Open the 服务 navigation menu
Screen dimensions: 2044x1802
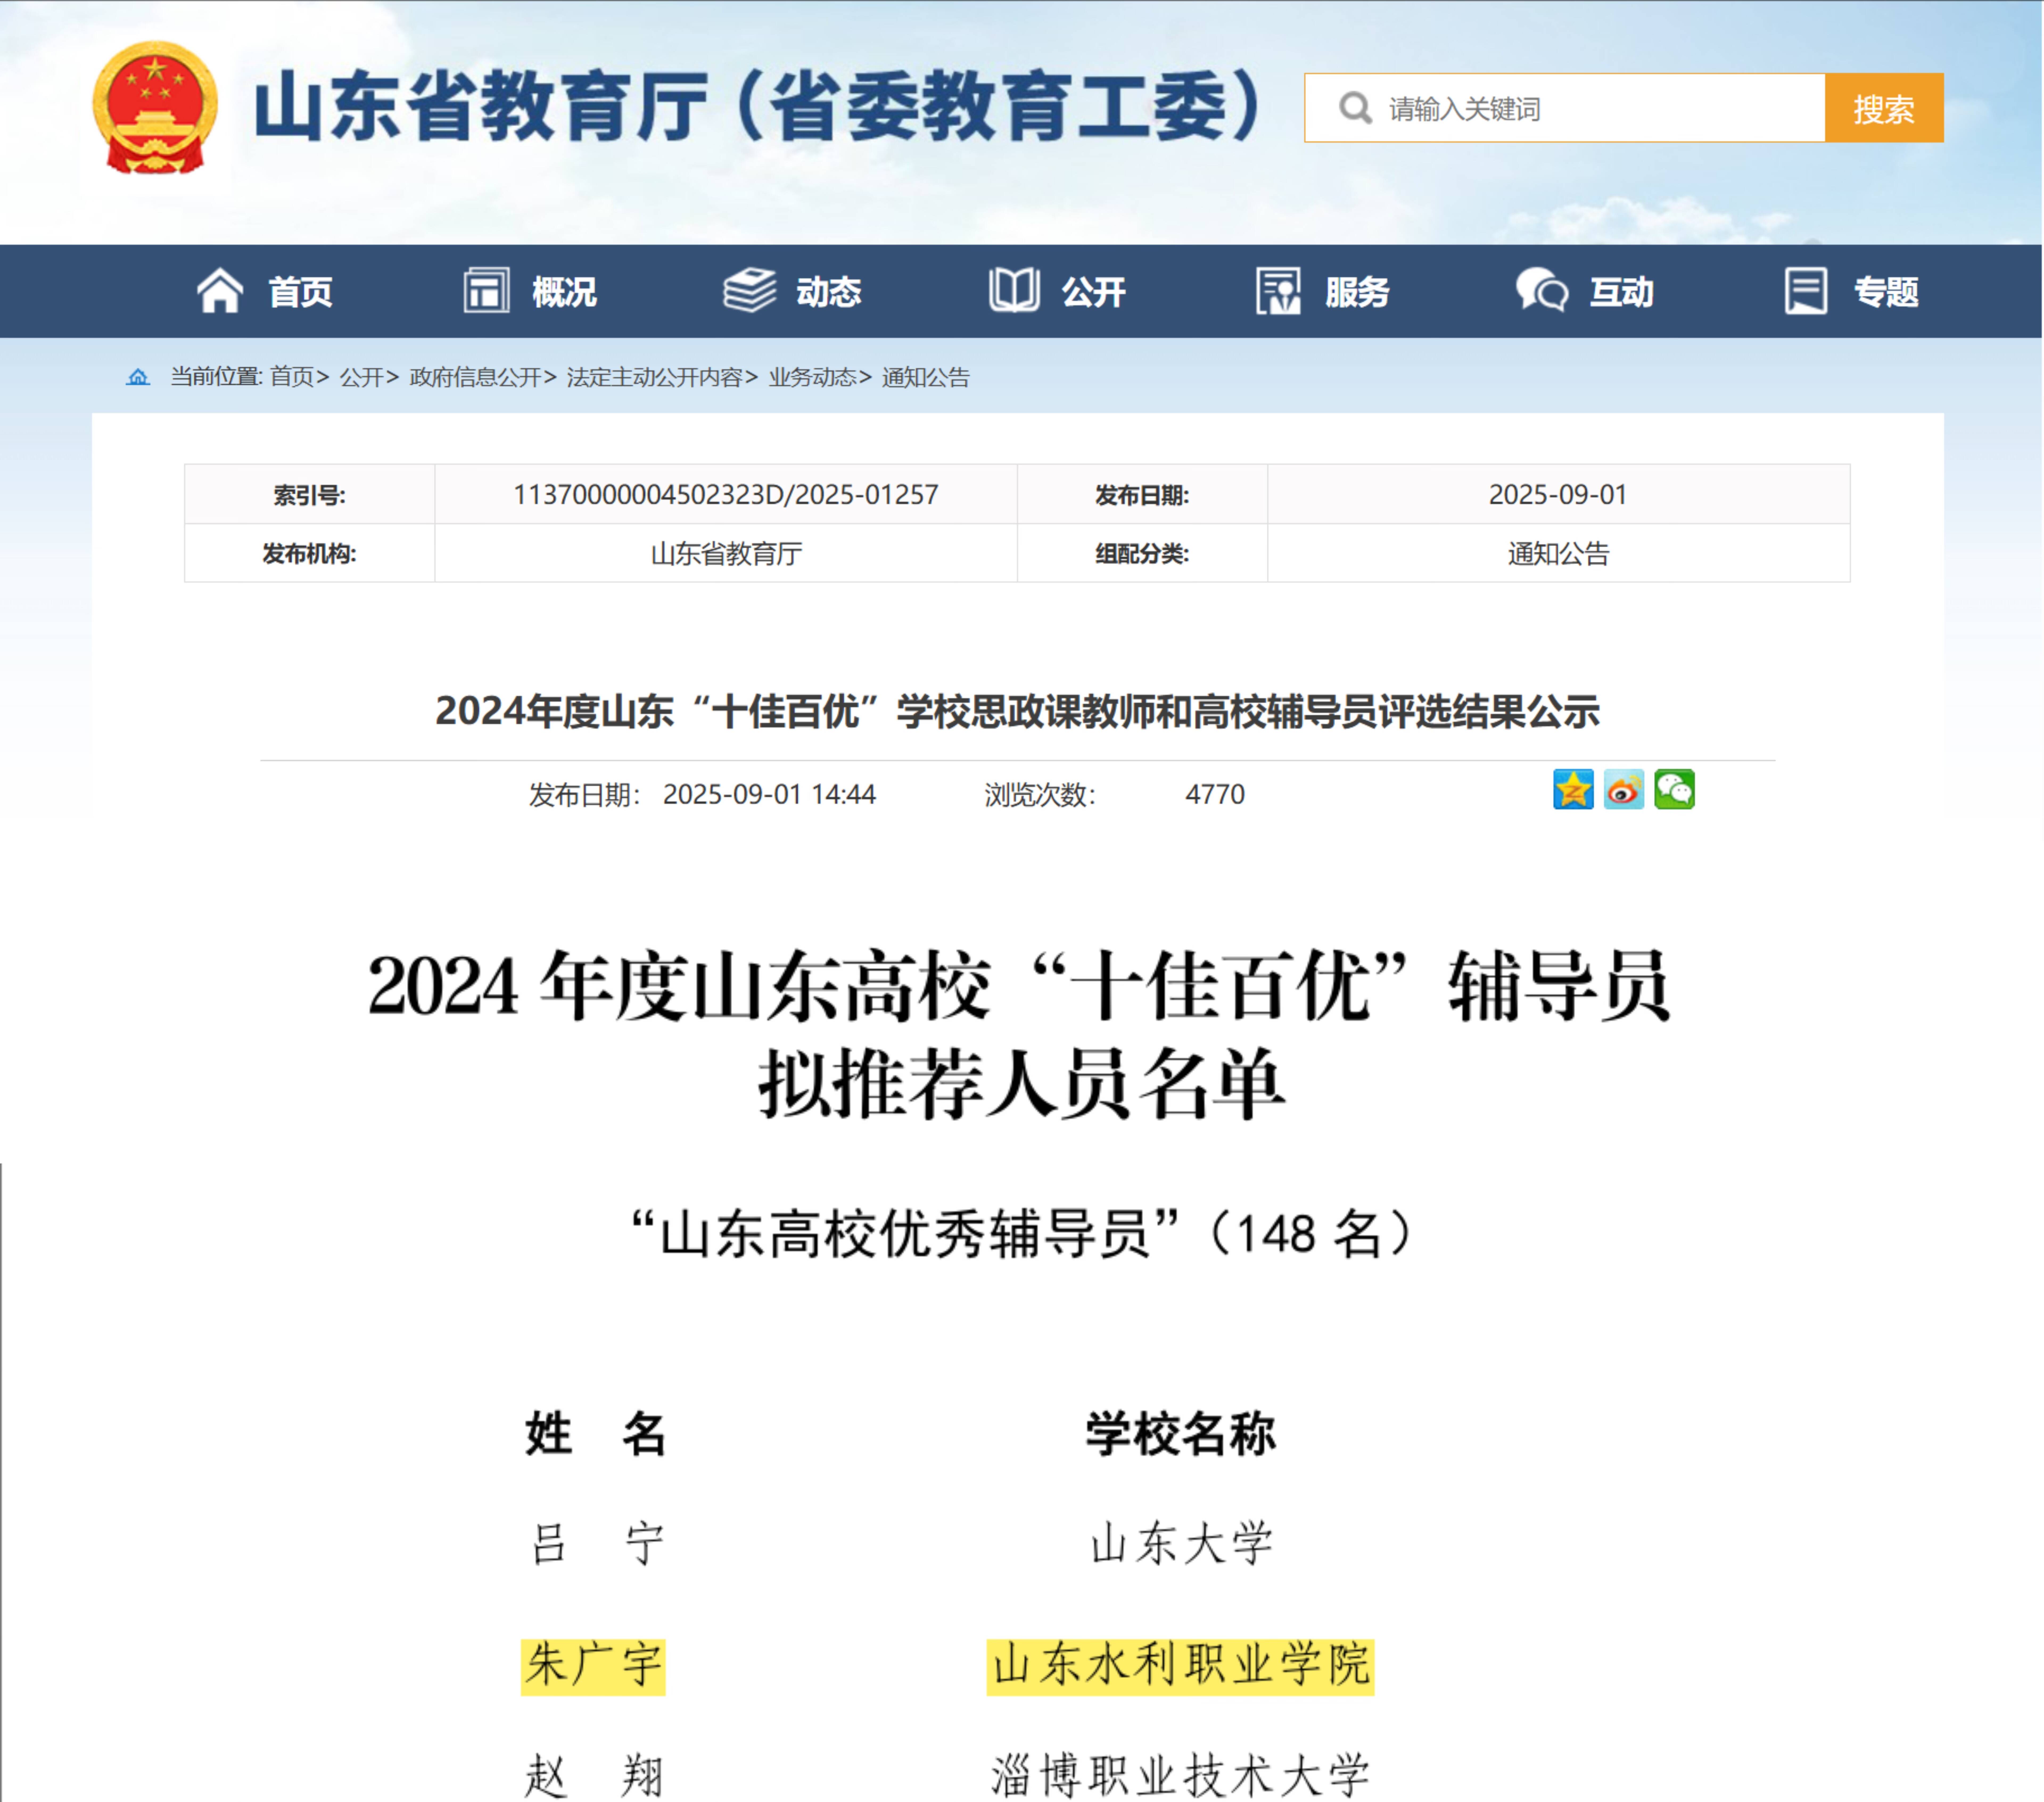(1357, 292)
